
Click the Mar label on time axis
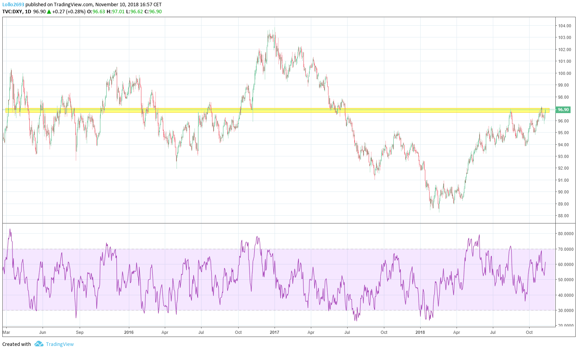(6, 332)
